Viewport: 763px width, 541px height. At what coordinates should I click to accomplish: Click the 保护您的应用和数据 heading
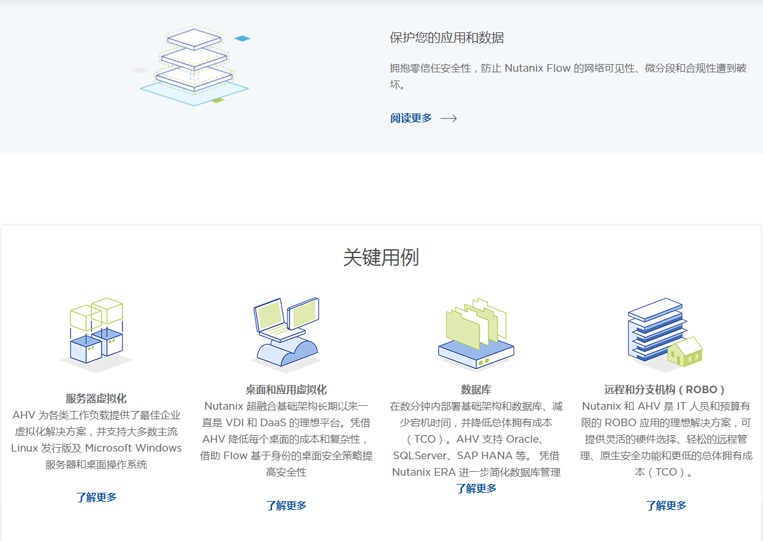click(x=447, y=38)
